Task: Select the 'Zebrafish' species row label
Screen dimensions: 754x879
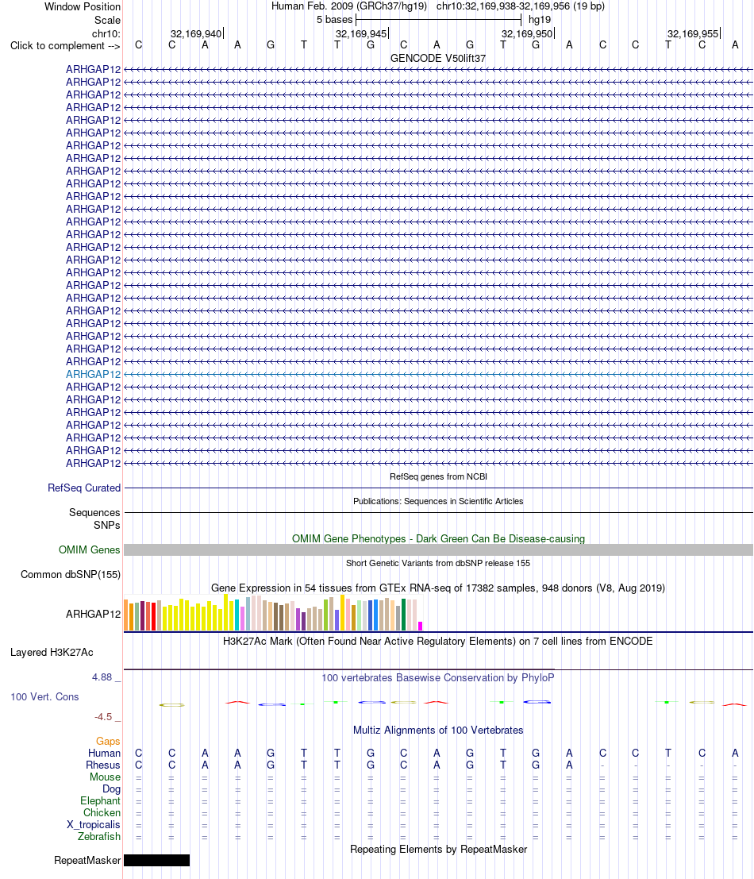Action: pos(99,836)
